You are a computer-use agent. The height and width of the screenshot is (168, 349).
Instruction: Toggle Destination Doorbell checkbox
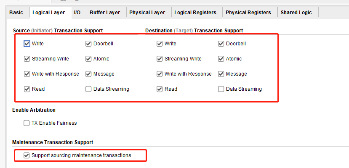click(x=221, y=44)
